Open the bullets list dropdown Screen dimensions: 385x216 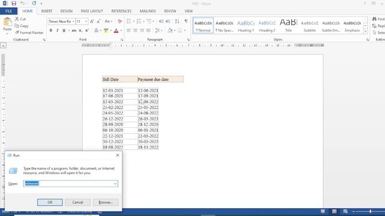click(134, 22)
